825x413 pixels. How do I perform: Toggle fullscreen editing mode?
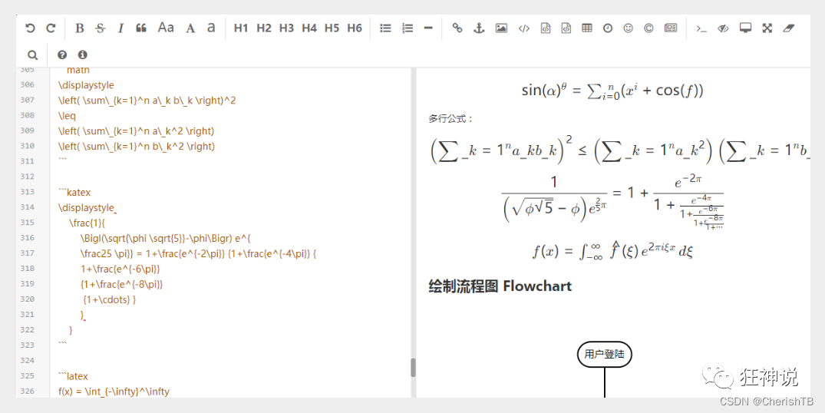[x=767, y=28]
